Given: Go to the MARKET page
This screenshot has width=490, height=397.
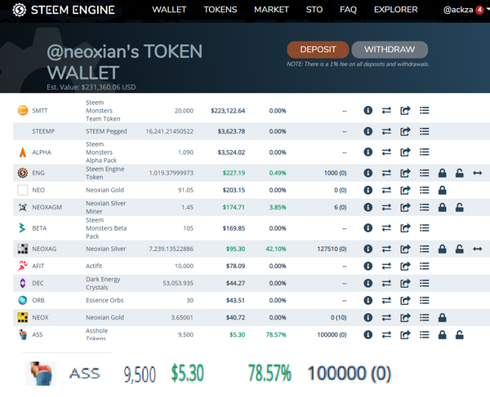Looking at the screenshot, I should coord(271,10).
